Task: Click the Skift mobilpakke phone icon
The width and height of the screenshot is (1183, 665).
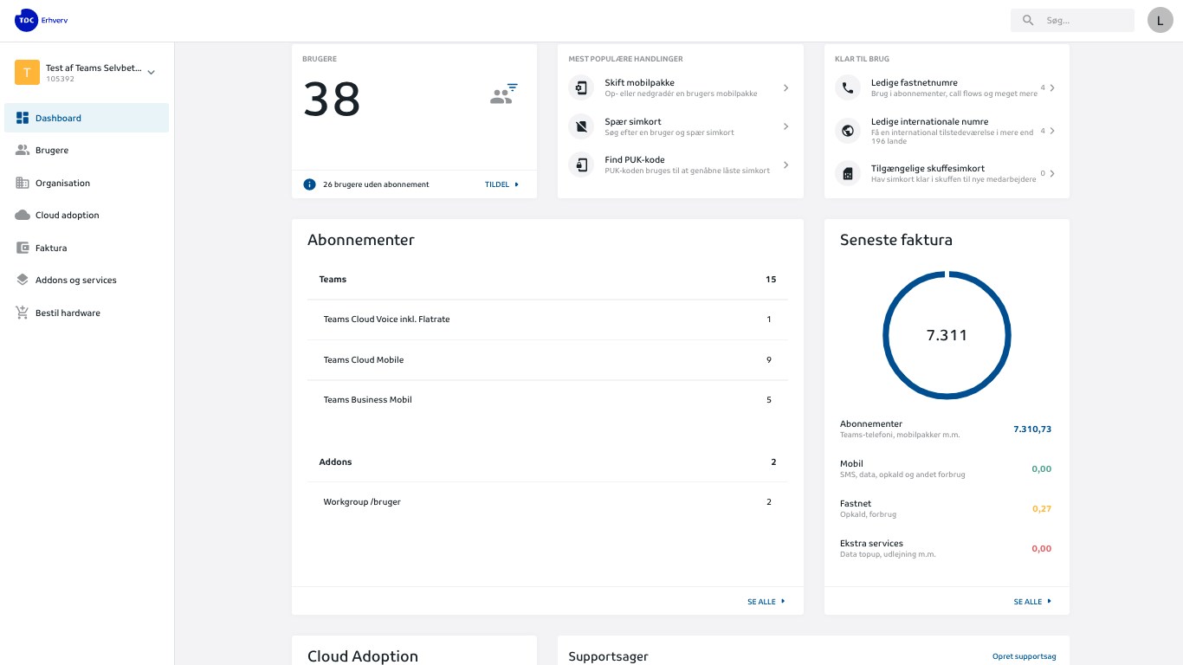Action: point(581,87)
